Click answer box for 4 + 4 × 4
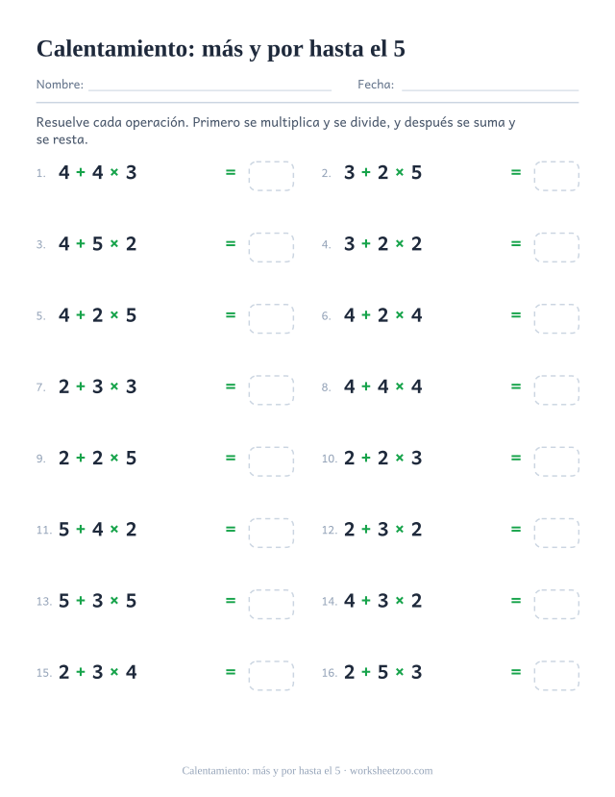 [x=556, y=390]
